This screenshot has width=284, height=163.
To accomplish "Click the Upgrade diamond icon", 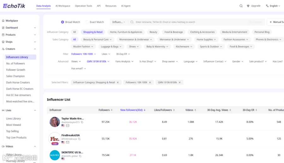I will coord(248,6).
